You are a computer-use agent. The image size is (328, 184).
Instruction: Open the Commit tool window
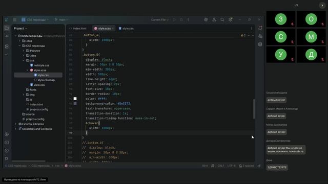pos(7,36)
